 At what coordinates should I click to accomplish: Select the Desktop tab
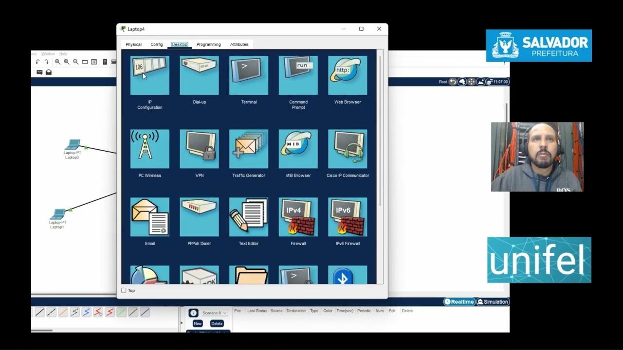point(180,44)
